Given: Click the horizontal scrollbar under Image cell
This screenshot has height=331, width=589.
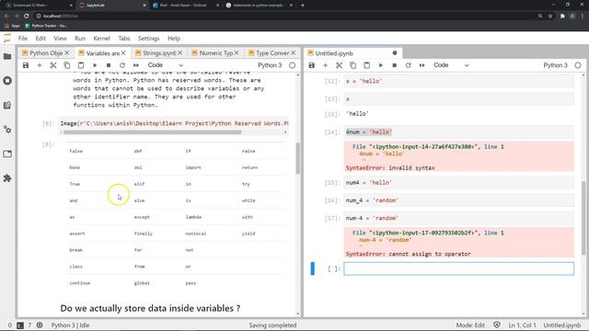Looking at the screenshot, I should pos(152,132).
